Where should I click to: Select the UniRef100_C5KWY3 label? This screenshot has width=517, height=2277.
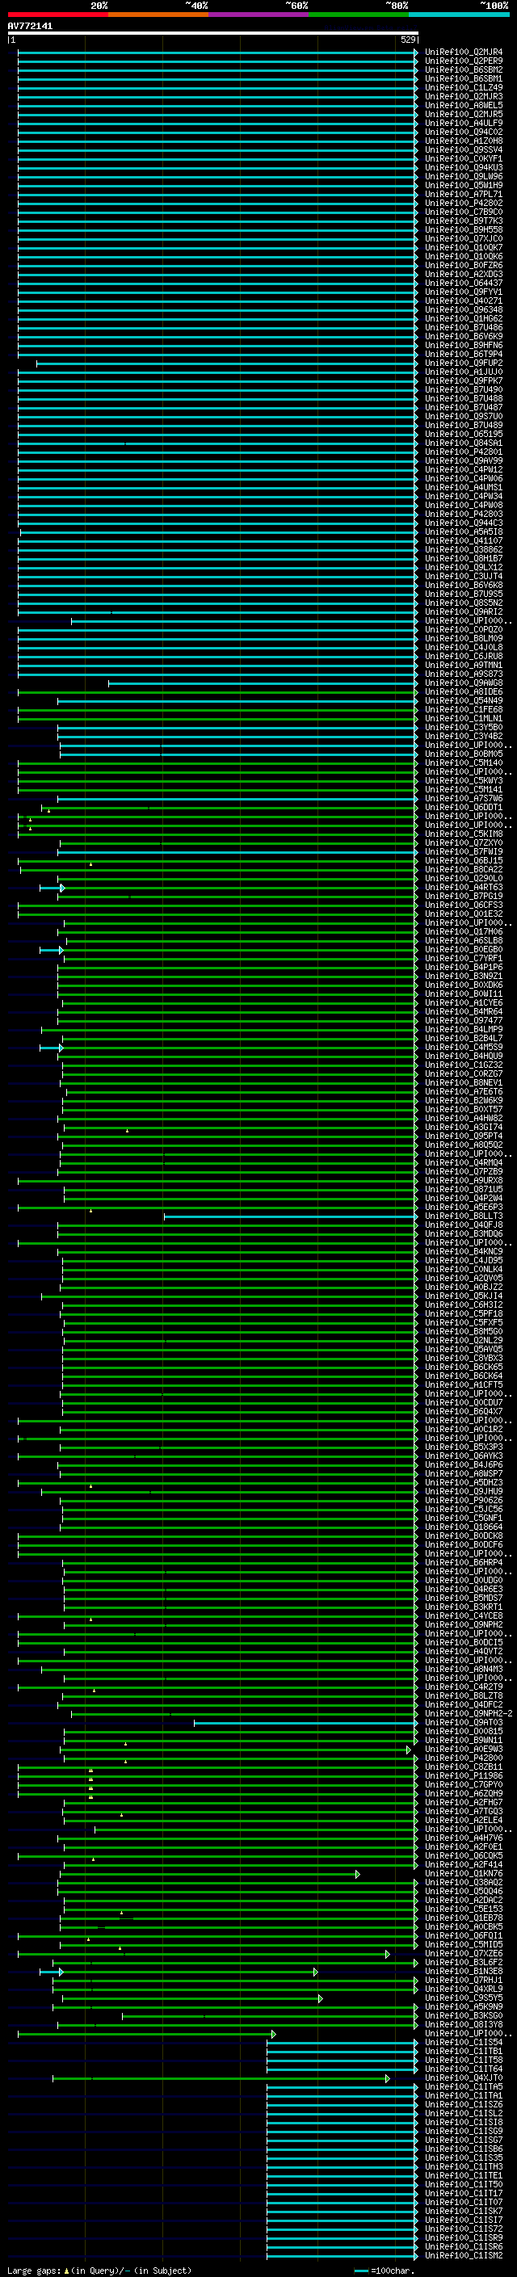coord(464,780)
